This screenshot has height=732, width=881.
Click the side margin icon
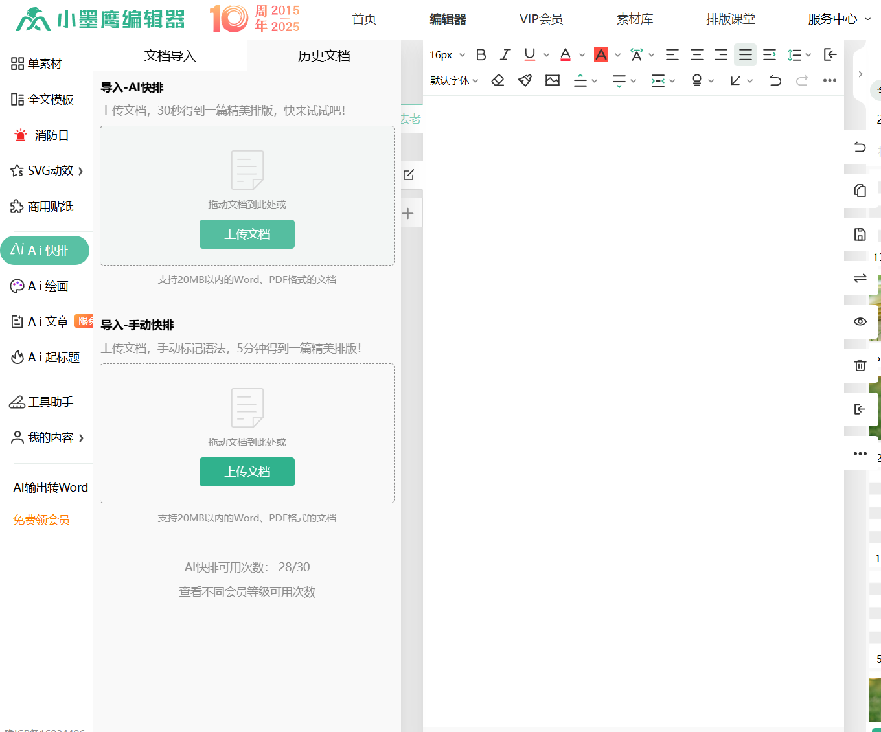(658, 80)
